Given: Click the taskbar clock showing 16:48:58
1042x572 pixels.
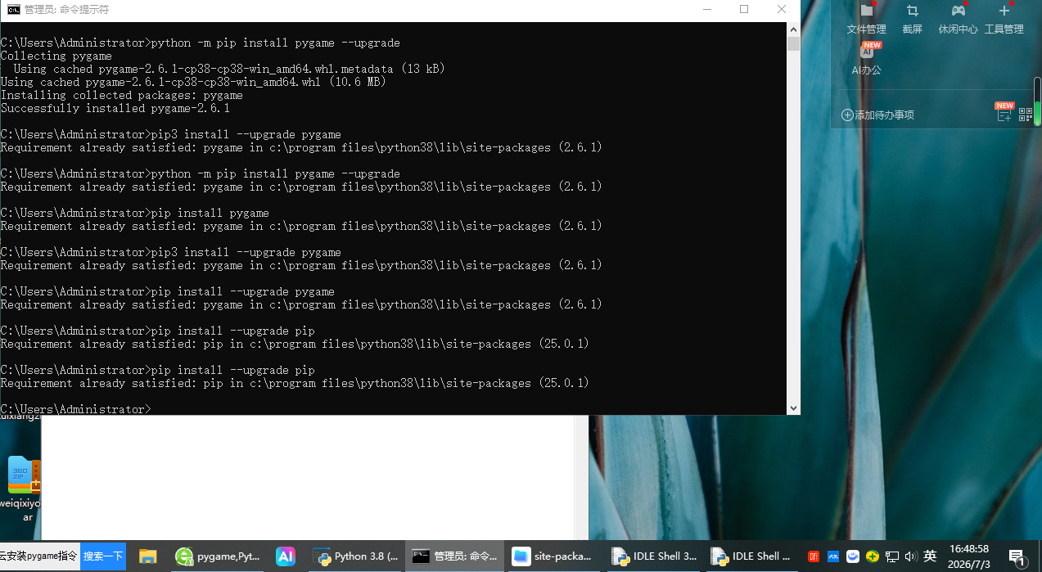Looking at the screenshot, I should pyautogui.click(x=969, y=556).
